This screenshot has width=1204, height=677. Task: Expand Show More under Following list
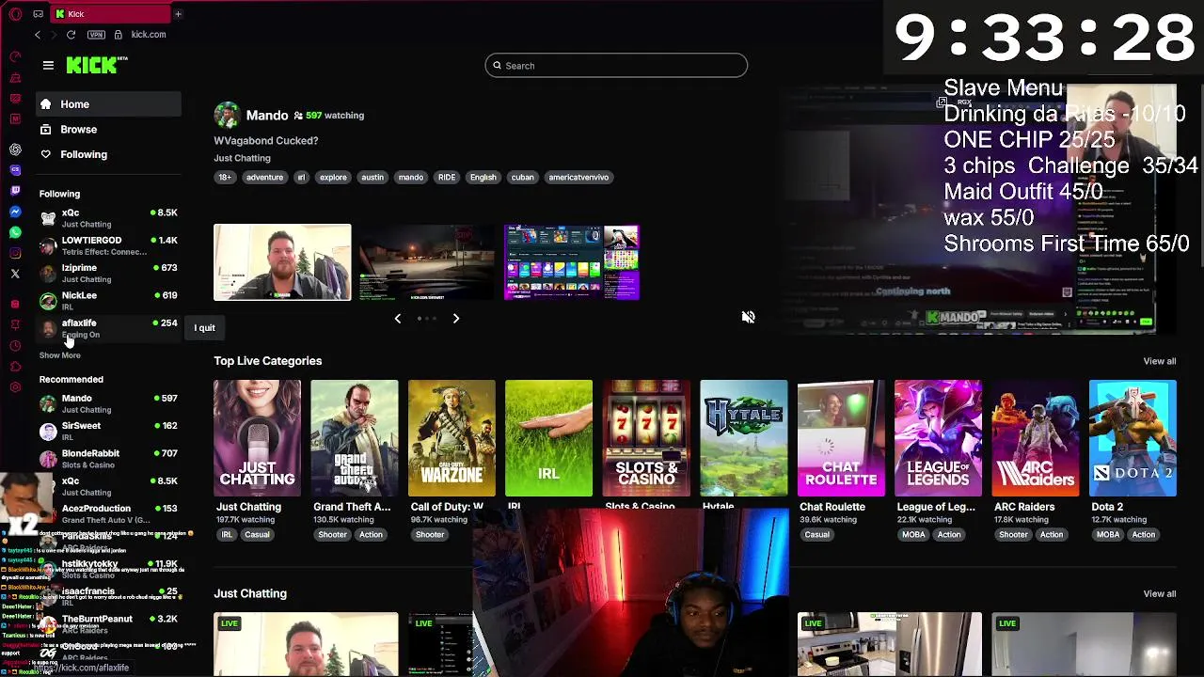[x=59, y=355]
